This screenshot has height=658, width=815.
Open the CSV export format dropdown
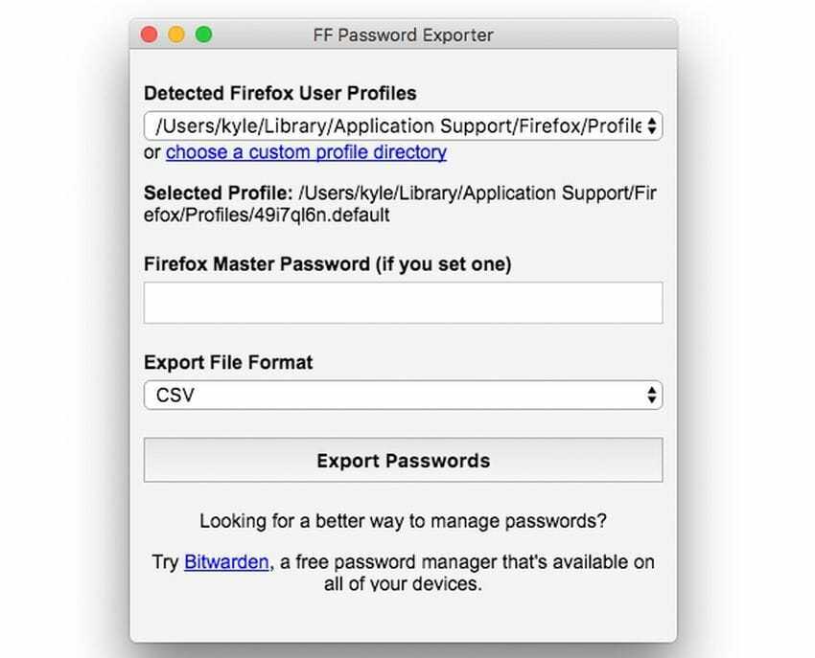tap(403, 395)
